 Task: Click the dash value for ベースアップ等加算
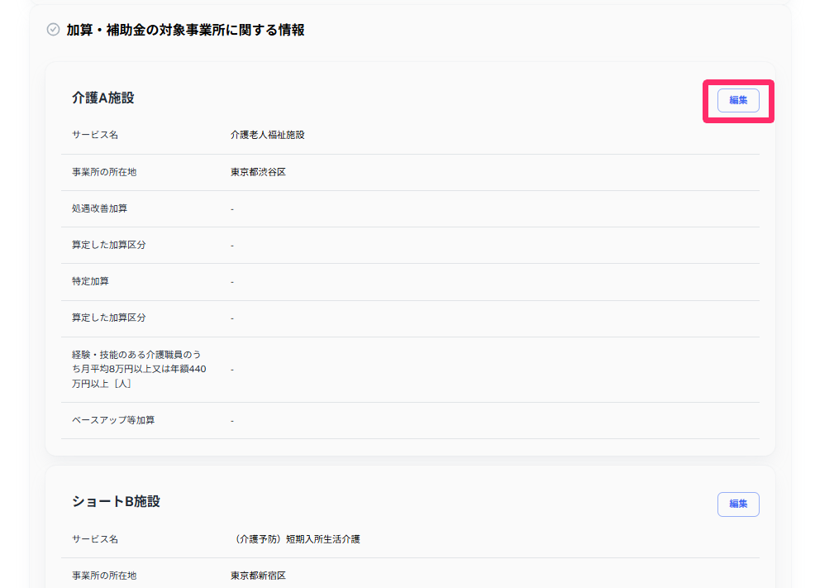point(232,421)
